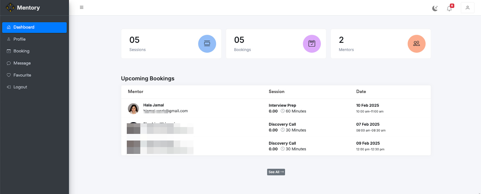Click the Logout arrow icon
Viewport: 481px width, 194px height.
pyautogui.click(x=9, y=87)
